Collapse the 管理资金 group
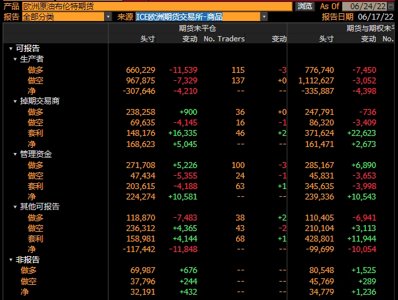The image size is (398, 300). (16, 154)
